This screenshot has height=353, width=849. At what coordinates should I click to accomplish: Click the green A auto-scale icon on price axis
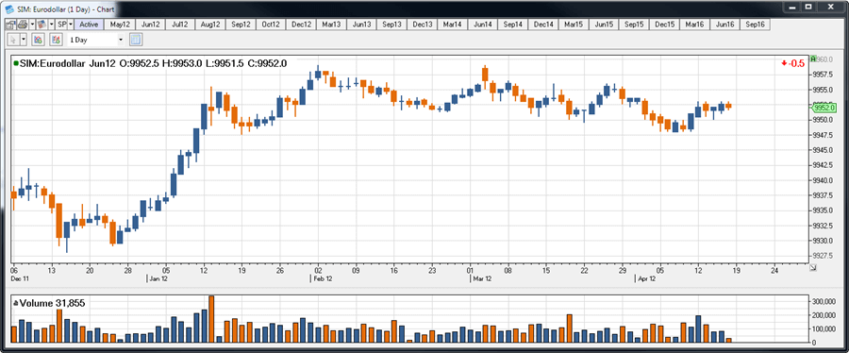click(813, 59)
